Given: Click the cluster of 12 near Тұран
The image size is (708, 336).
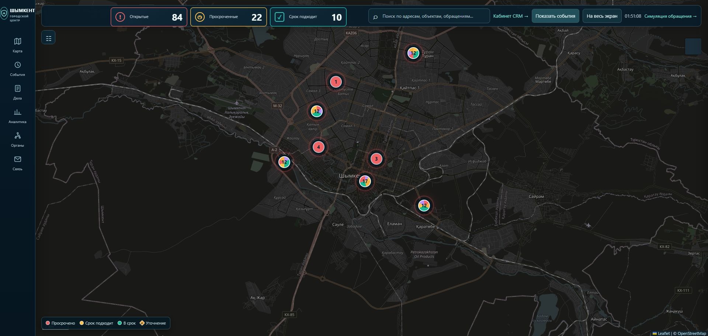Looking at the screenshot, I should click(413, 53).
